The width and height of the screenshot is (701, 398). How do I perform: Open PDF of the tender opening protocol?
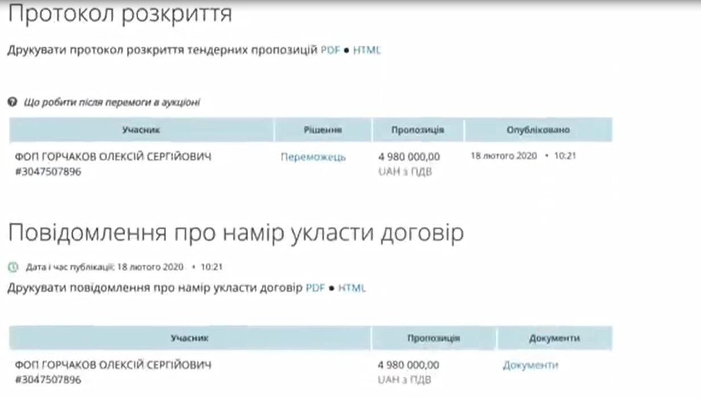[330, 50]
